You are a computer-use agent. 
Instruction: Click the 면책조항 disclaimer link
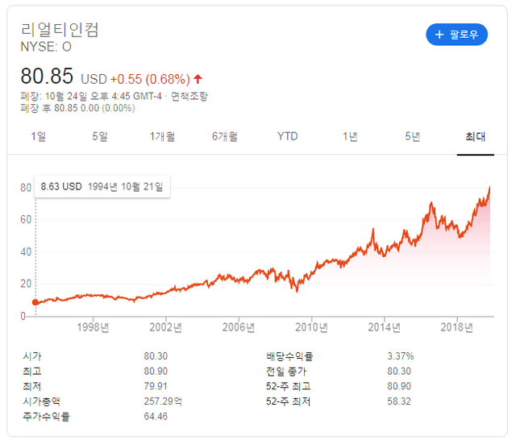tap(189, 96)
